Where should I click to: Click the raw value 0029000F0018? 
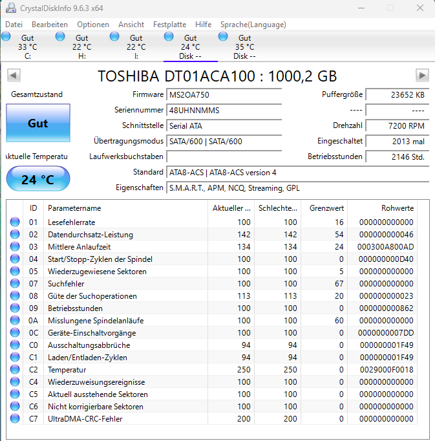pos(387,370)
